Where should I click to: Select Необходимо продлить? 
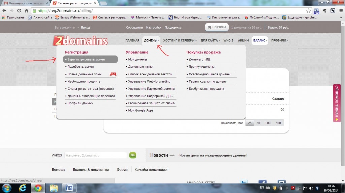click(84, 81)
